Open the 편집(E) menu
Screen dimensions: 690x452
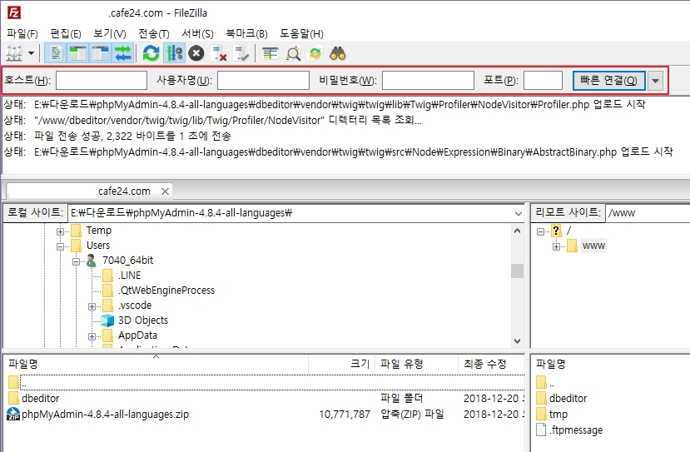tap(66, 33)
